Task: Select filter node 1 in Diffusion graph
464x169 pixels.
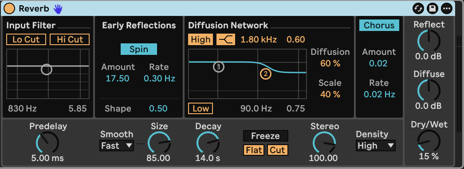Action: coord(219,67)
